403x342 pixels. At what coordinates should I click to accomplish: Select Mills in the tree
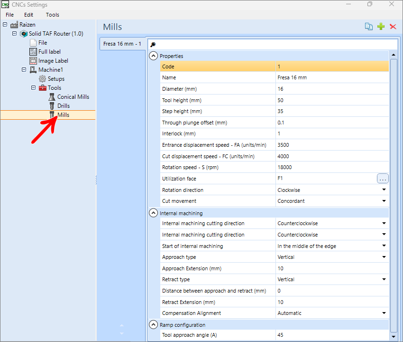[63, 115]
